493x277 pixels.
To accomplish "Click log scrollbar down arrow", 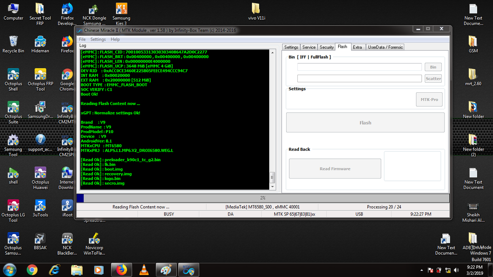I will (x=273, y=187).
